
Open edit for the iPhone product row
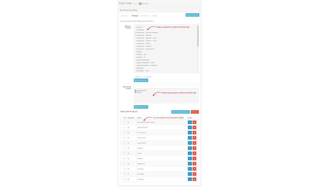pos(190,153)
